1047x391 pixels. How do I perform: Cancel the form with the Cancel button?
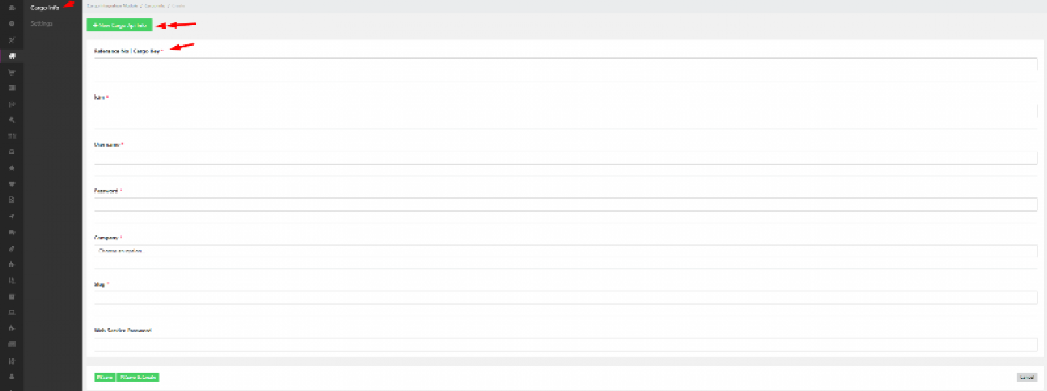point(1027,377)
